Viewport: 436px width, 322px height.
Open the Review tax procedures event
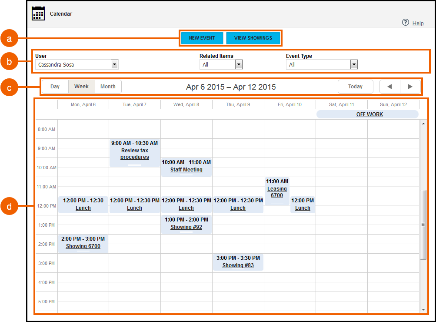pos(134,154)
